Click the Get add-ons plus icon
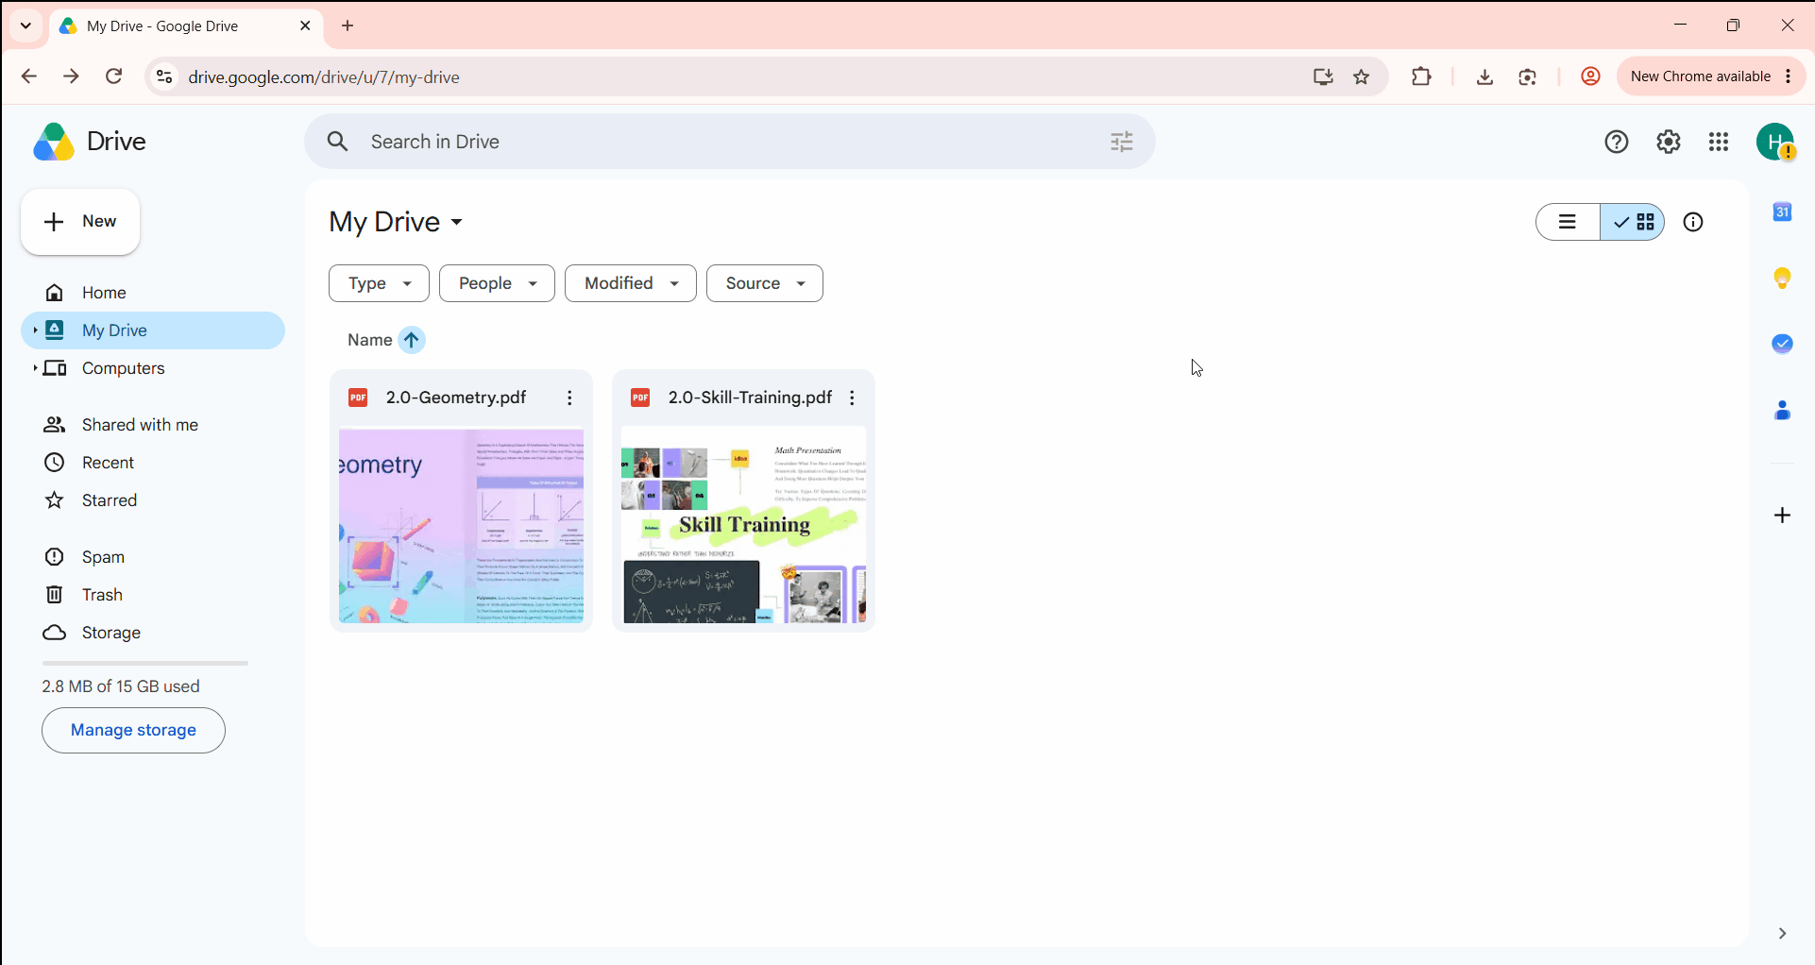The width and height of the screenshot is (1815, 965). pos(1782,515)
